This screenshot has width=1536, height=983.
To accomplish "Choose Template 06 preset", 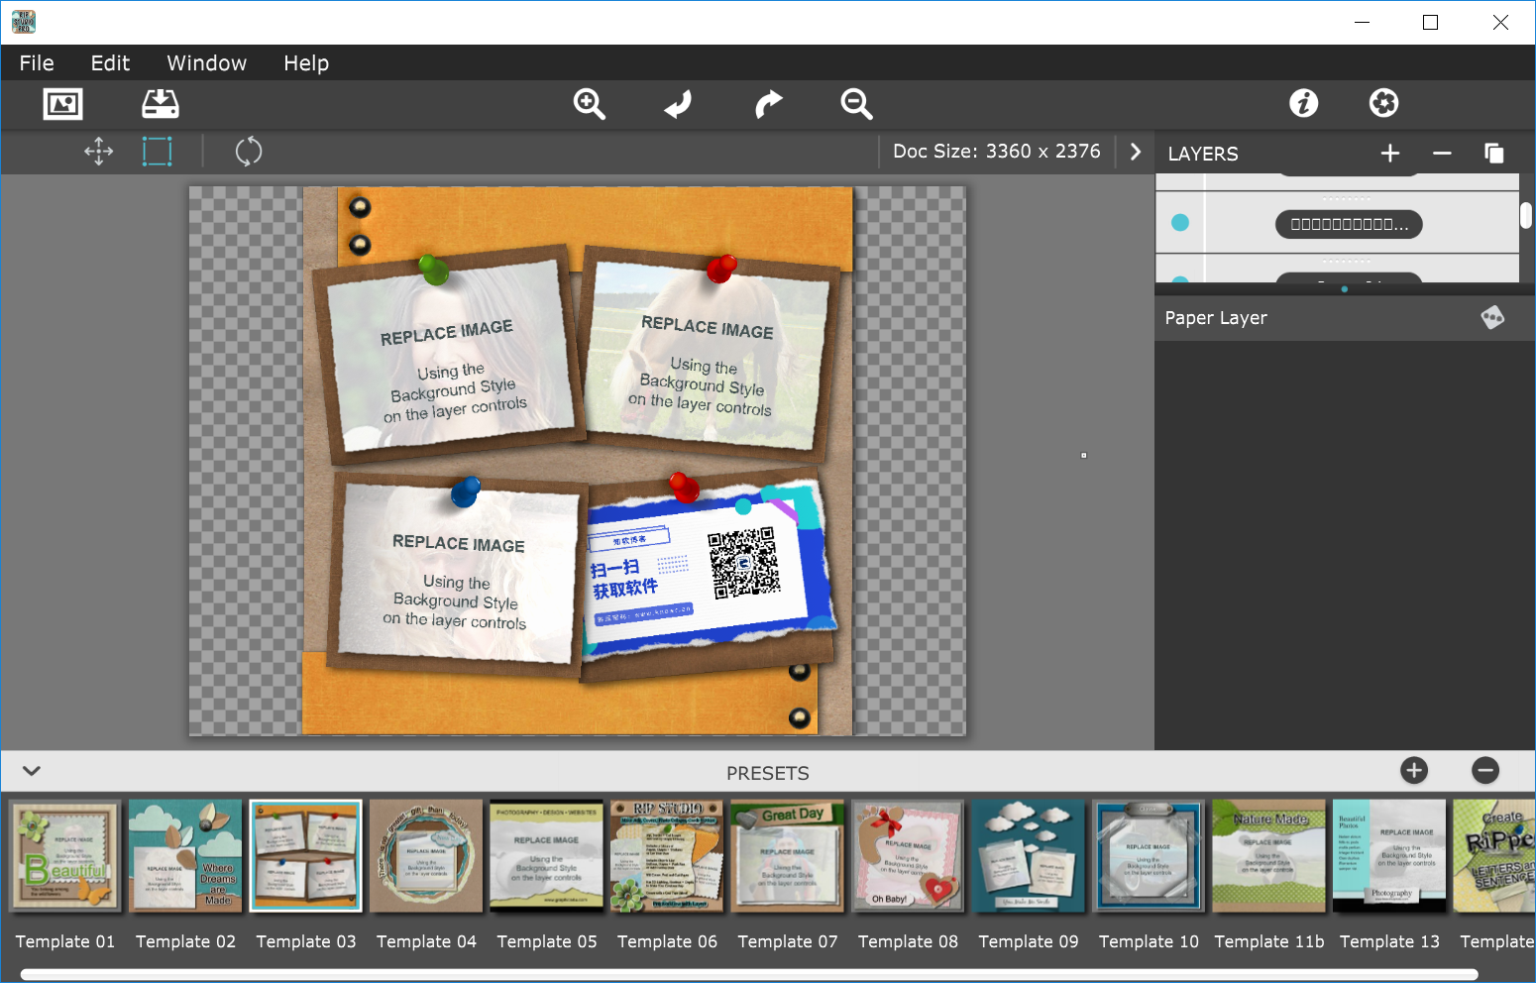I will click(x=667, y=856).
